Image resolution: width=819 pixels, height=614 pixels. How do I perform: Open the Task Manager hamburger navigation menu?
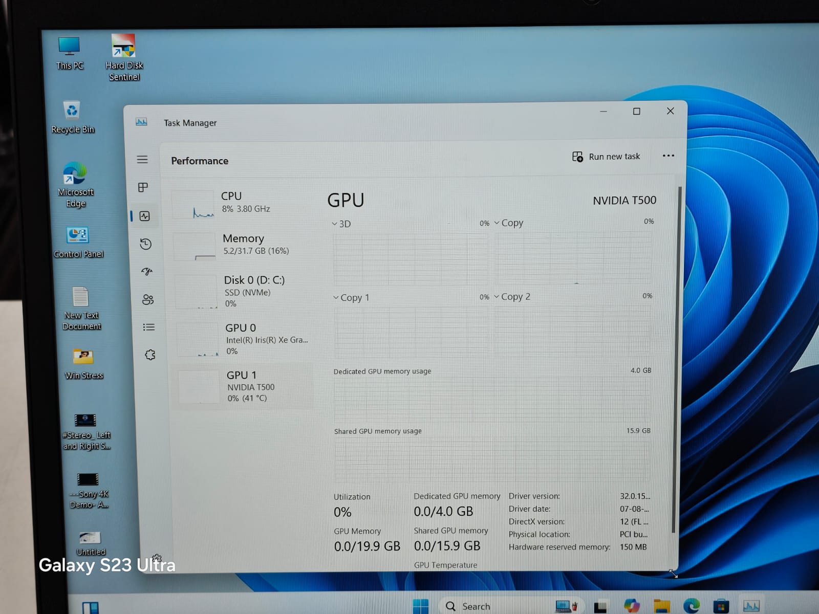point(142,160)
